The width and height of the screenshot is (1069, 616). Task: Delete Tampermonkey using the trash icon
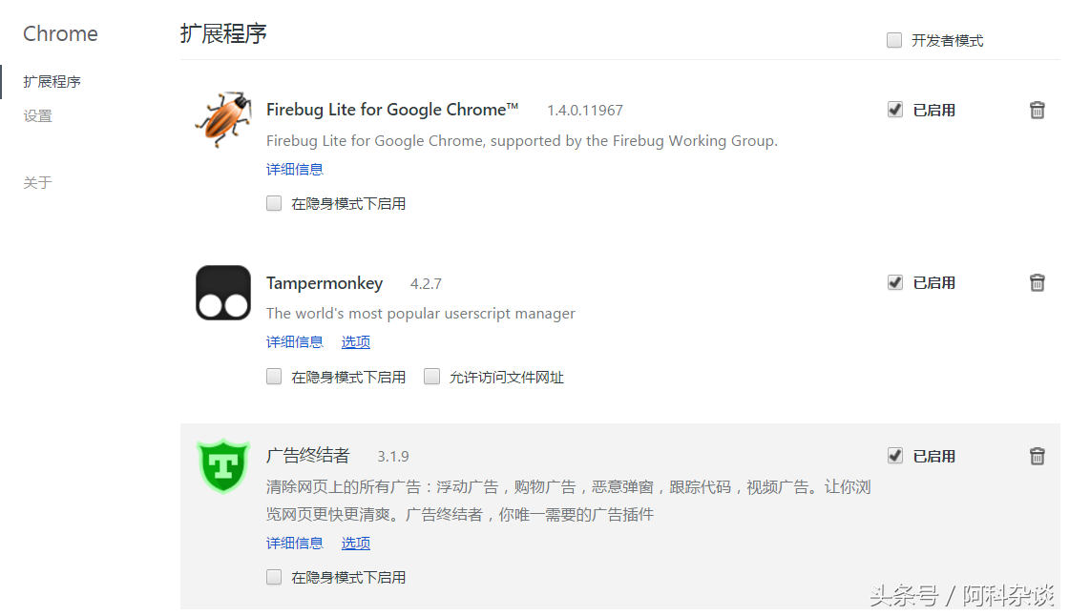tap(1038, 282)
